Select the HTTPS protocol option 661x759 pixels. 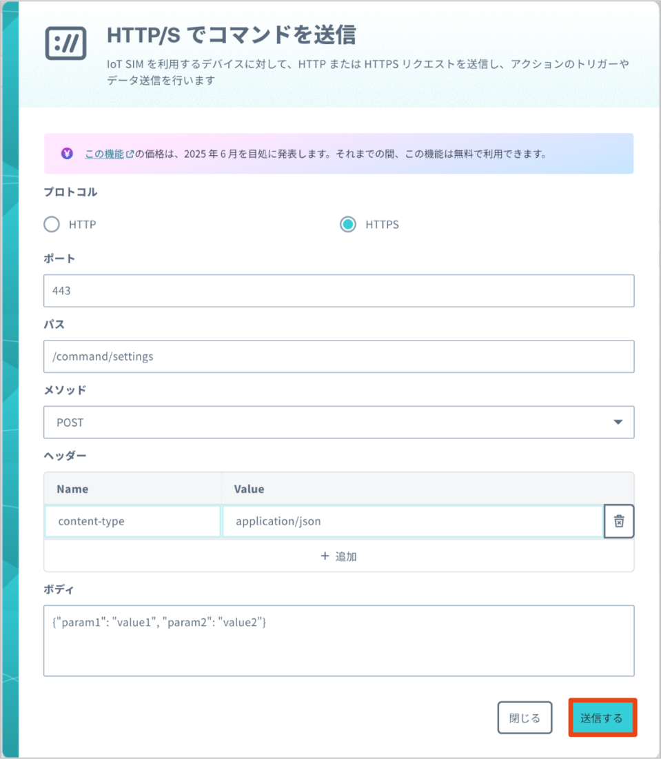(x=347, y=224)
